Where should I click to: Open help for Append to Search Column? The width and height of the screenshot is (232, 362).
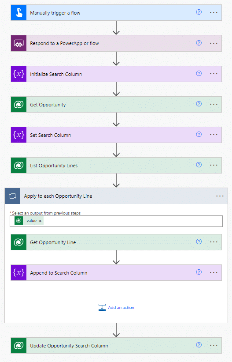click(199, 272)
